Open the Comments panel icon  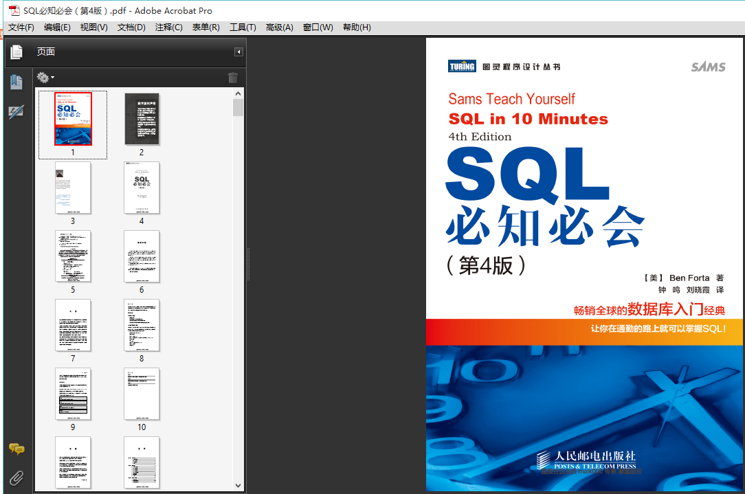point(16,449)
